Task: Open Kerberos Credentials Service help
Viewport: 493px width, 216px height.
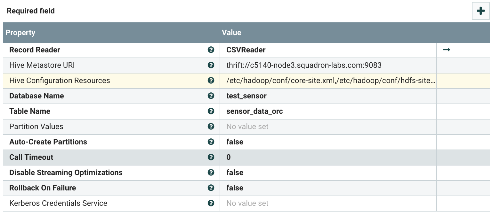Action: tap(211, 203)
